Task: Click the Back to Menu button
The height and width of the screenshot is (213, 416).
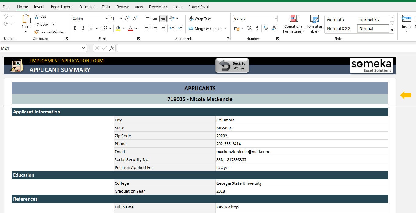Action: pyautogui.click(x=232, y=65)
